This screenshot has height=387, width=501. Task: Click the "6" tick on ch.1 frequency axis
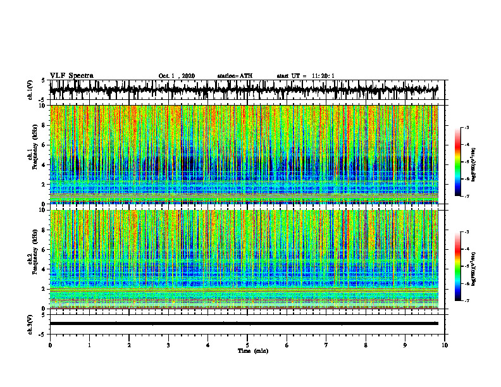(44, 145)
